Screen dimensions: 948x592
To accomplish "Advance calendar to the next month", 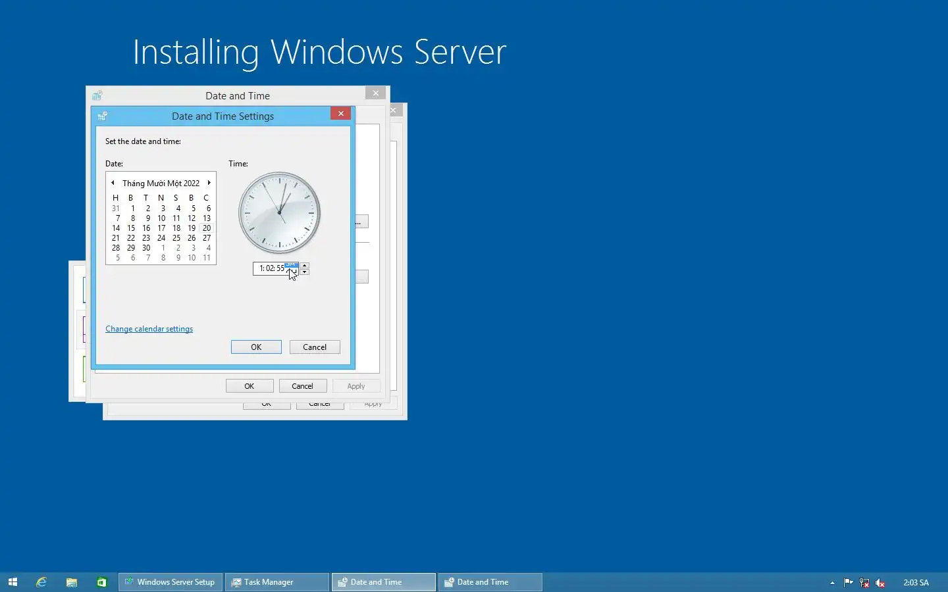I will click(209, 183).
